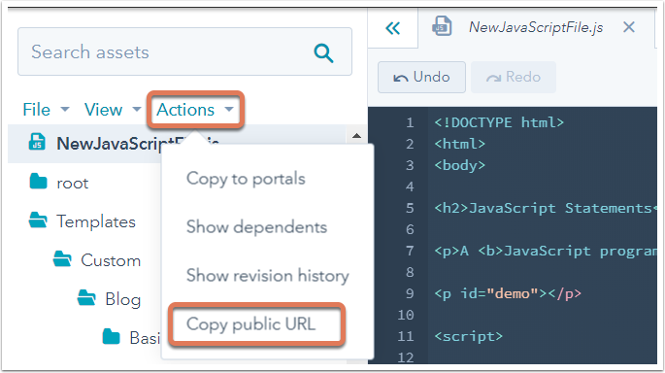Click JS file icon in sidebar tree
Screen dimensions: 665x373
click(x=37, y=142)
